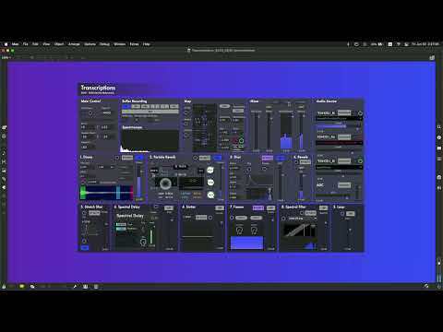
Task: Open the Extras menu
Action: pyautogui.click(x=134, y=44)
